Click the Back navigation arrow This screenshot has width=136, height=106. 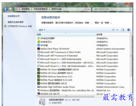pyautogui.click(x=5, y=9)
